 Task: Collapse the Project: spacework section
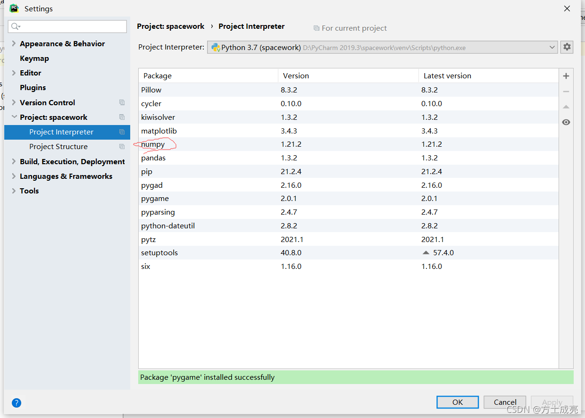pos(13,117)
